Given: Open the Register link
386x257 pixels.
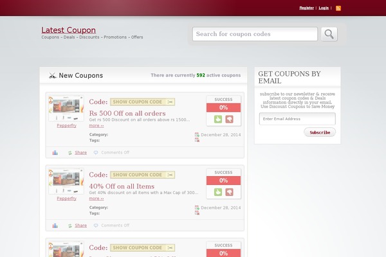Looking at the screenshot, I should tap(306, 8).
